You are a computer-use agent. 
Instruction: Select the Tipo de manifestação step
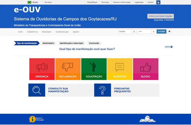(27, 43)
